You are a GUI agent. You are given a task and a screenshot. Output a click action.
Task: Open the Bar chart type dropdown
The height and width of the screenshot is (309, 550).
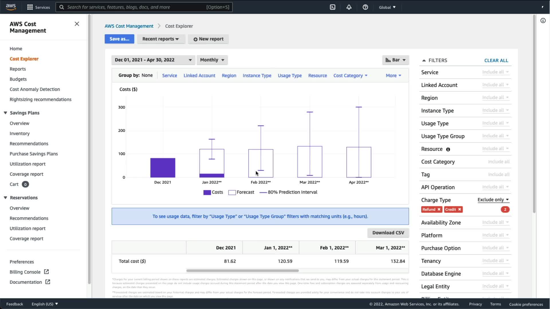tap(395, 60)
